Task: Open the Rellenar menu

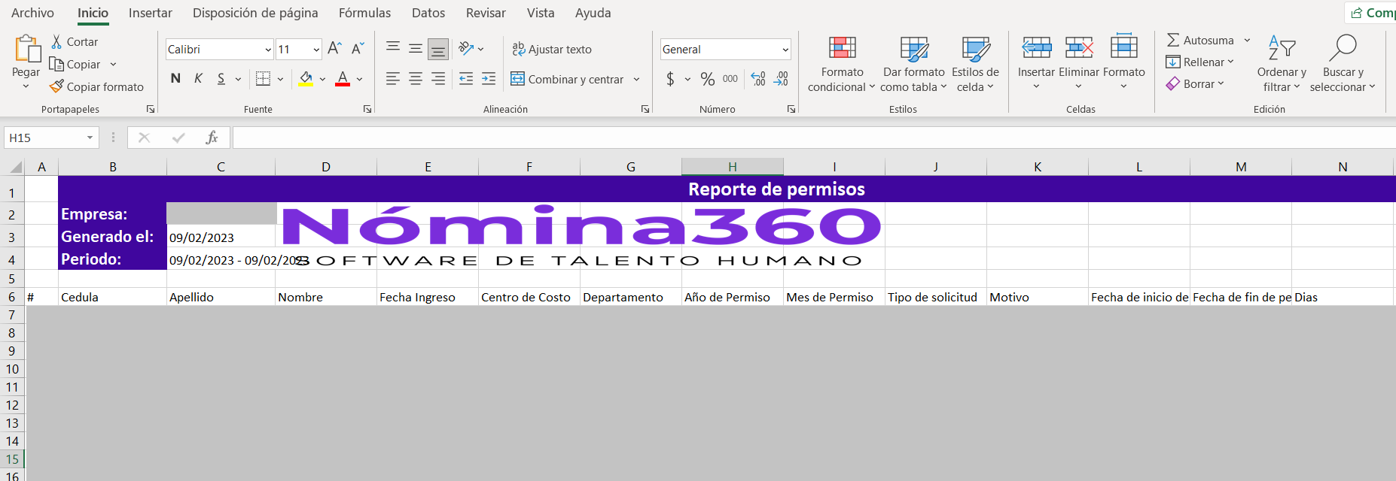Action: click(x=1200, y=62)
